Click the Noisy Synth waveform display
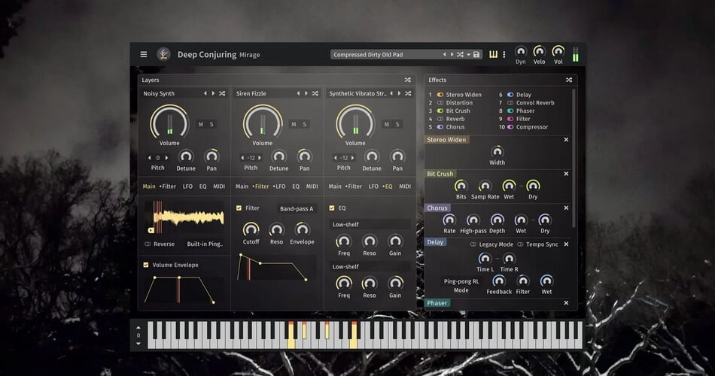 pyautogui.click(x=185, y=218)
